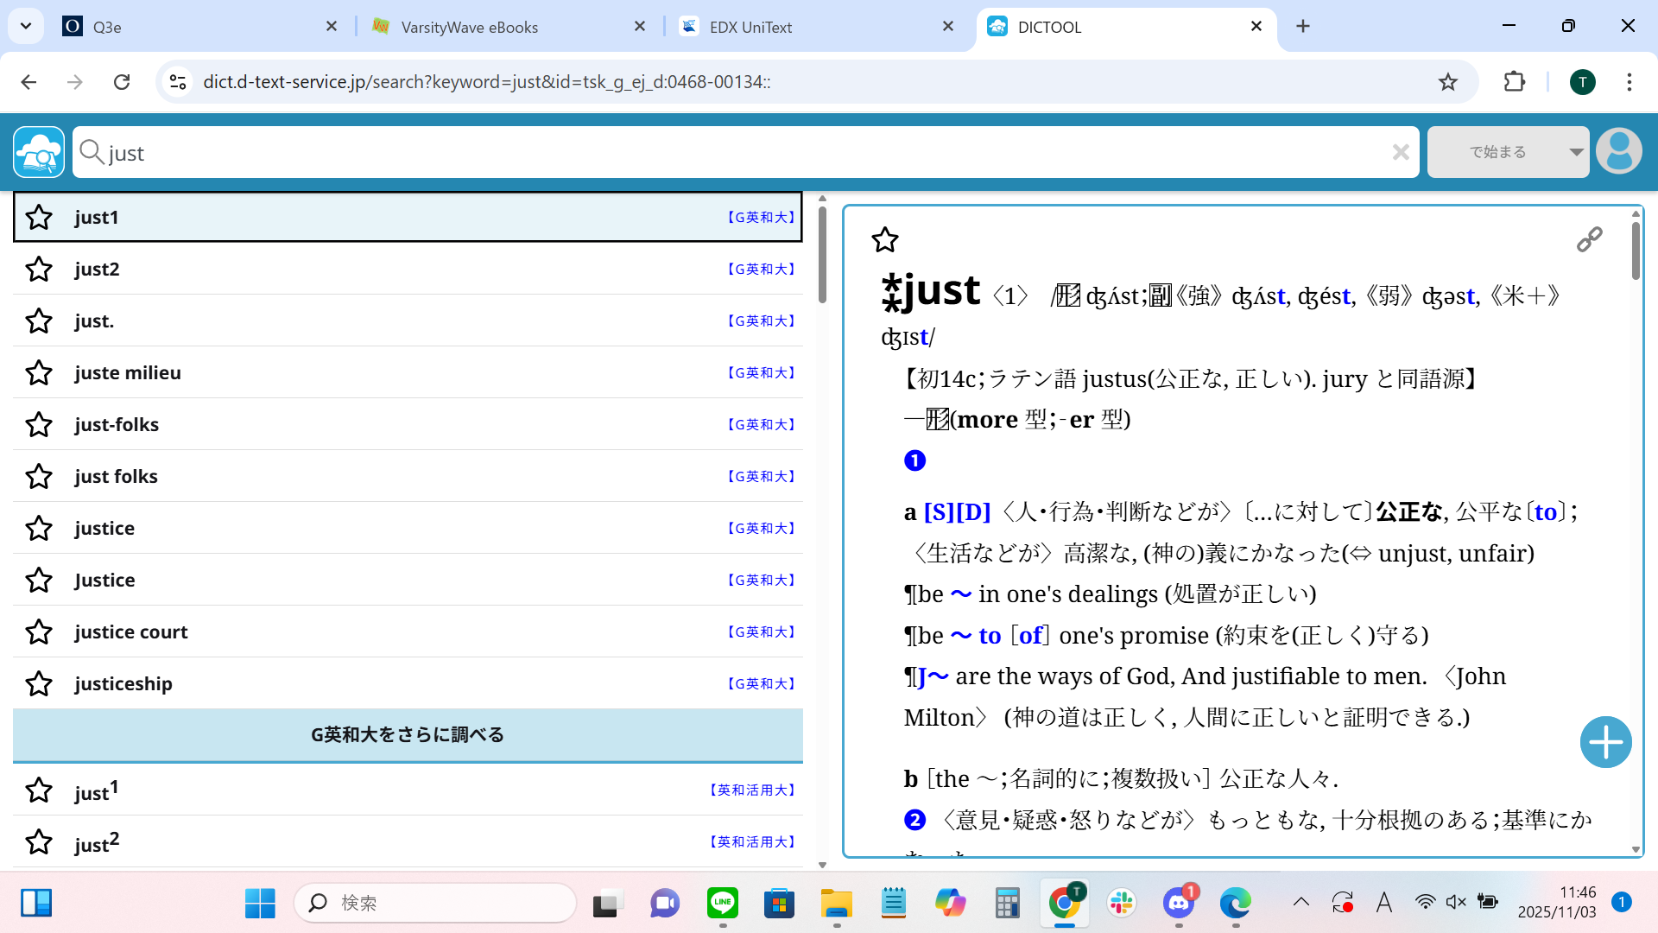
Task: Switch to the VarsityWave eBooks tab
Action: tap(470, 27)
